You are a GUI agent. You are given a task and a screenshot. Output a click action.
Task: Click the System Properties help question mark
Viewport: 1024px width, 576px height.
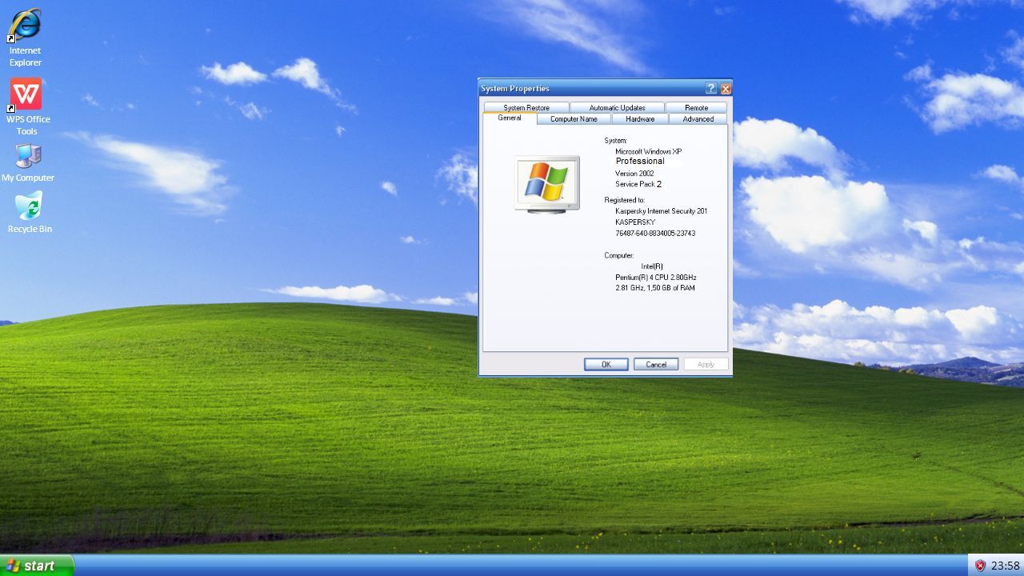pos(710,88)
